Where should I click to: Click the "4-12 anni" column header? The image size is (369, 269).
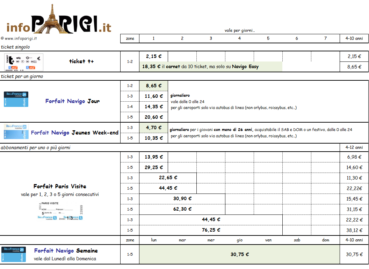coord(354,147)
